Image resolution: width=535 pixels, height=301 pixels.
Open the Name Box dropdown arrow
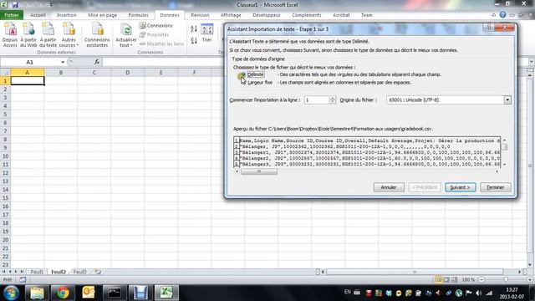[63, 62]
